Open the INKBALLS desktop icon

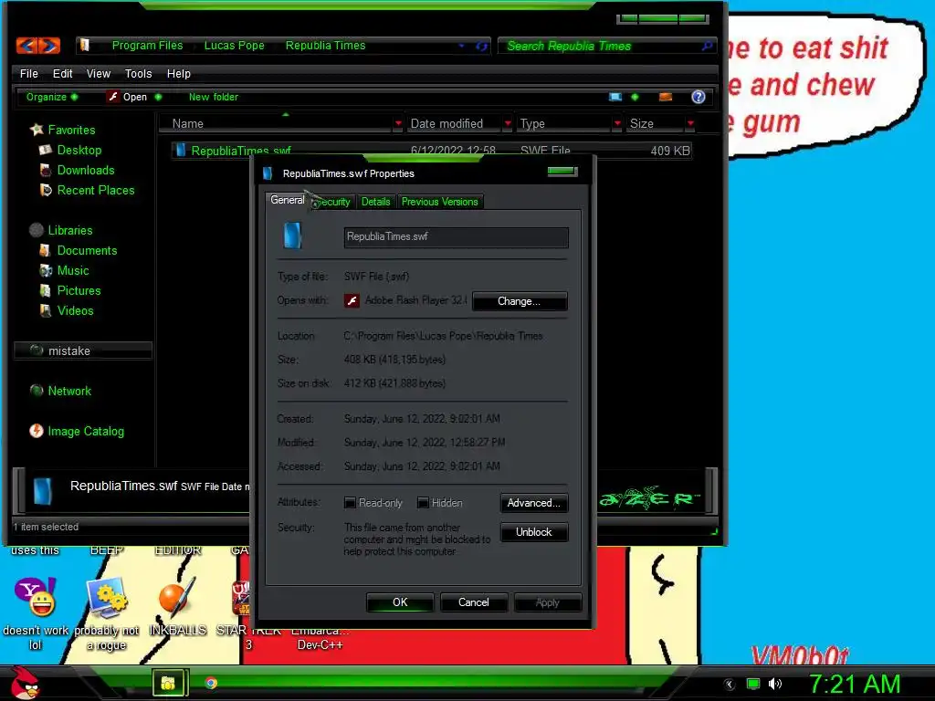pos(176,597)
